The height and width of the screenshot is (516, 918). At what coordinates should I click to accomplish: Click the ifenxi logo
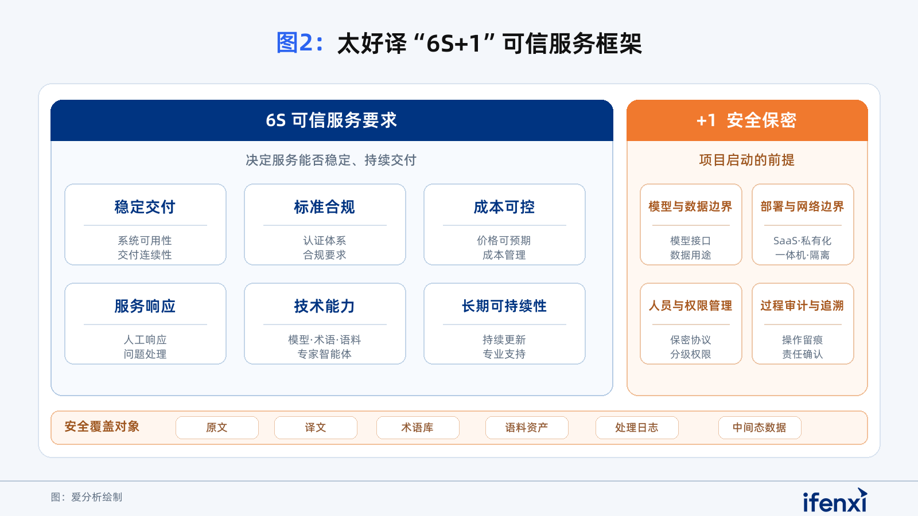pos(835,501)
